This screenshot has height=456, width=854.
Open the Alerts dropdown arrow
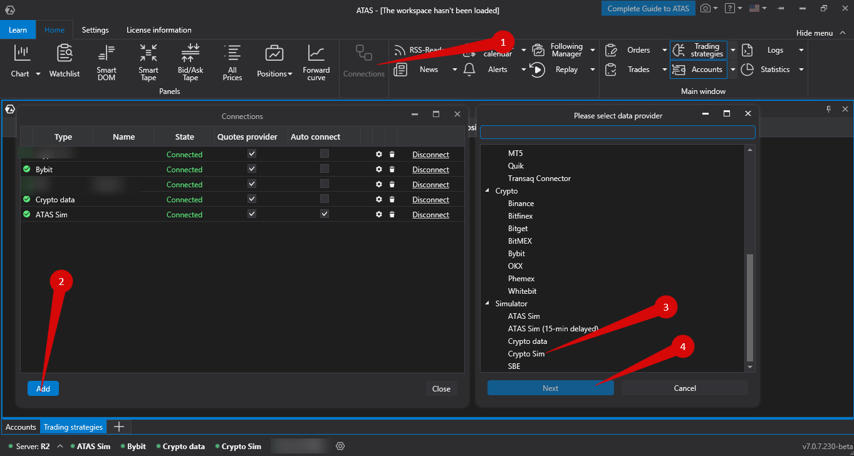pos(524,70)
